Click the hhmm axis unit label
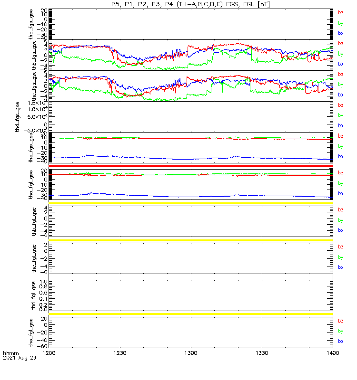 pyautogui.click(x=10, y=353)
